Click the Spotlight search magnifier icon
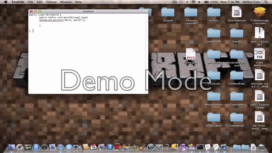 click(266, 2)
